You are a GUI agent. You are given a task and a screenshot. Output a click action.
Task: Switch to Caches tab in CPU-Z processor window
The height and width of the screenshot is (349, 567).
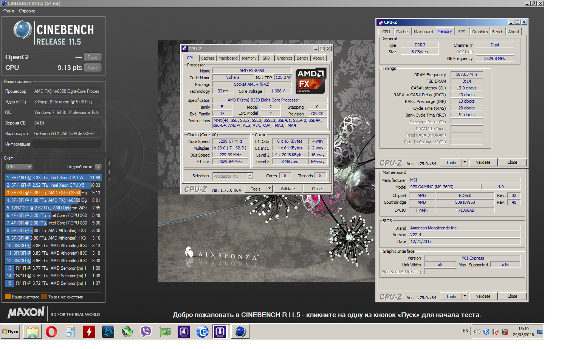click(208, 58)
